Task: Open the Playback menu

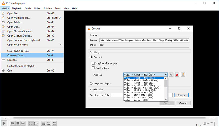Action: click(16, 9)
